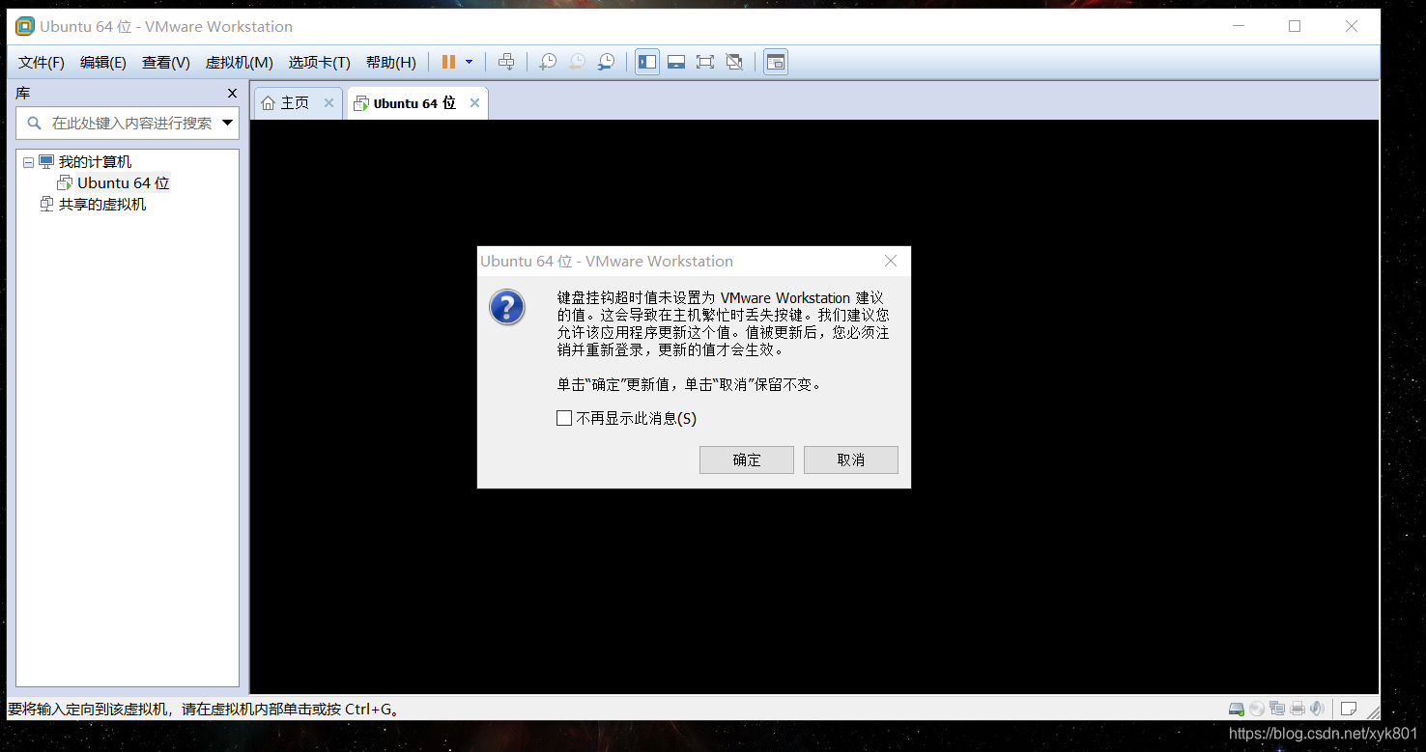This screenshot has width=1426, height=752.
Task: Toggle the library sidebar view
Action: 647,62
